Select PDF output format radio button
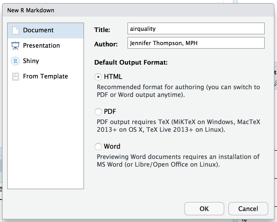The width and height of the screenshot is (277, 222). pos(98,112)
